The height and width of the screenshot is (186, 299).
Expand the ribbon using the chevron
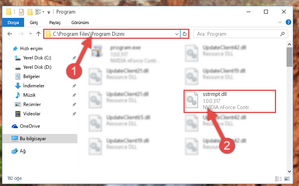[280, 22]
